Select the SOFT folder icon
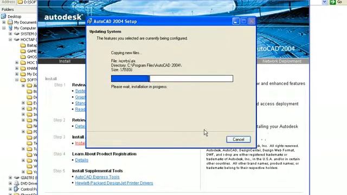The image size is (347, 195). pyautogui.click(x=23, y=80)
